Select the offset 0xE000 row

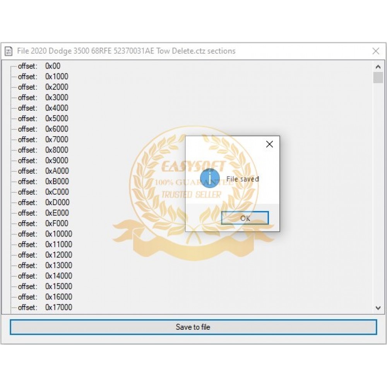(x=43, y=213)
